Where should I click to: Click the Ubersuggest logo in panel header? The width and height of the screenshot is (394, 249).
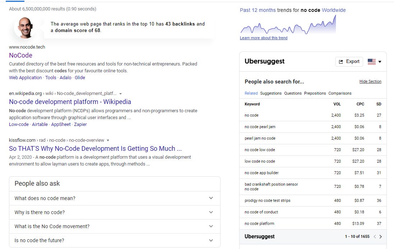[264, 62]
